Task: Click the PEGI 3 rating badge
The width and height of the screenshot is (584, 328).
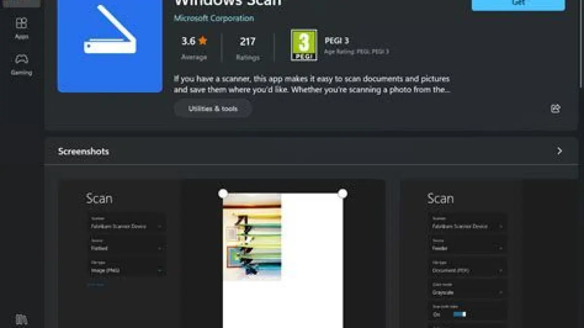Action: [304, 45]
